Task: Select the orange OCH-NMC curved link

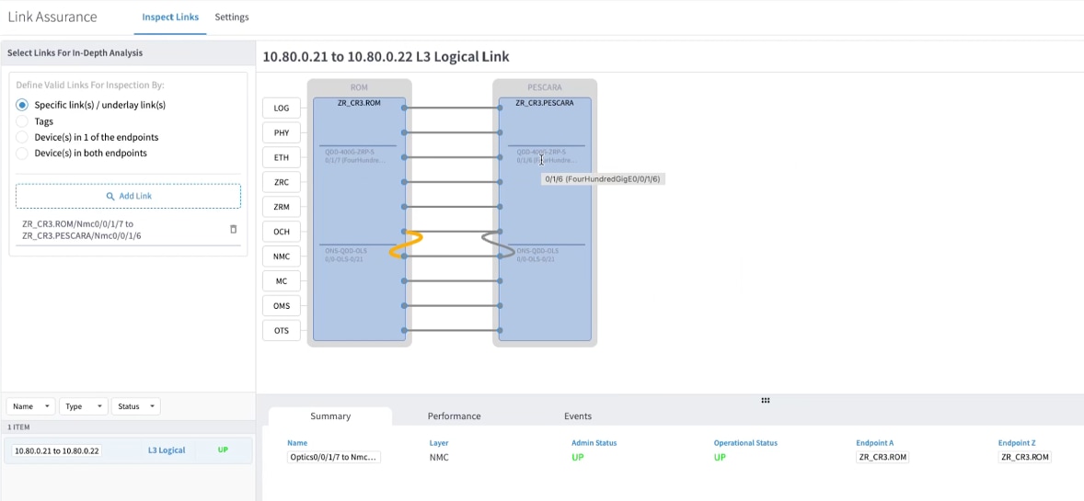Action: [x=406, y=245]
